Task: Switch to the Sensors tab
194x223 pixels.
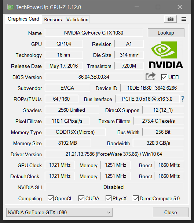Action: pos(53,19)
